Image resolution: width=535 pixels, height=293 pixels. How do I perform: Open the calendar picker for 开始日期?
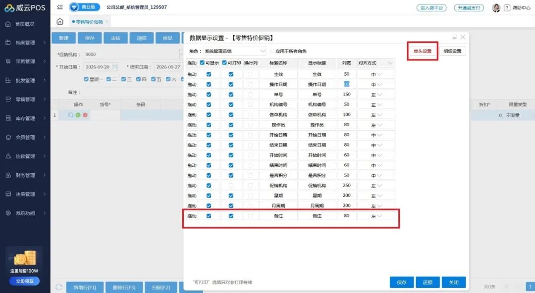pos(114,67)
